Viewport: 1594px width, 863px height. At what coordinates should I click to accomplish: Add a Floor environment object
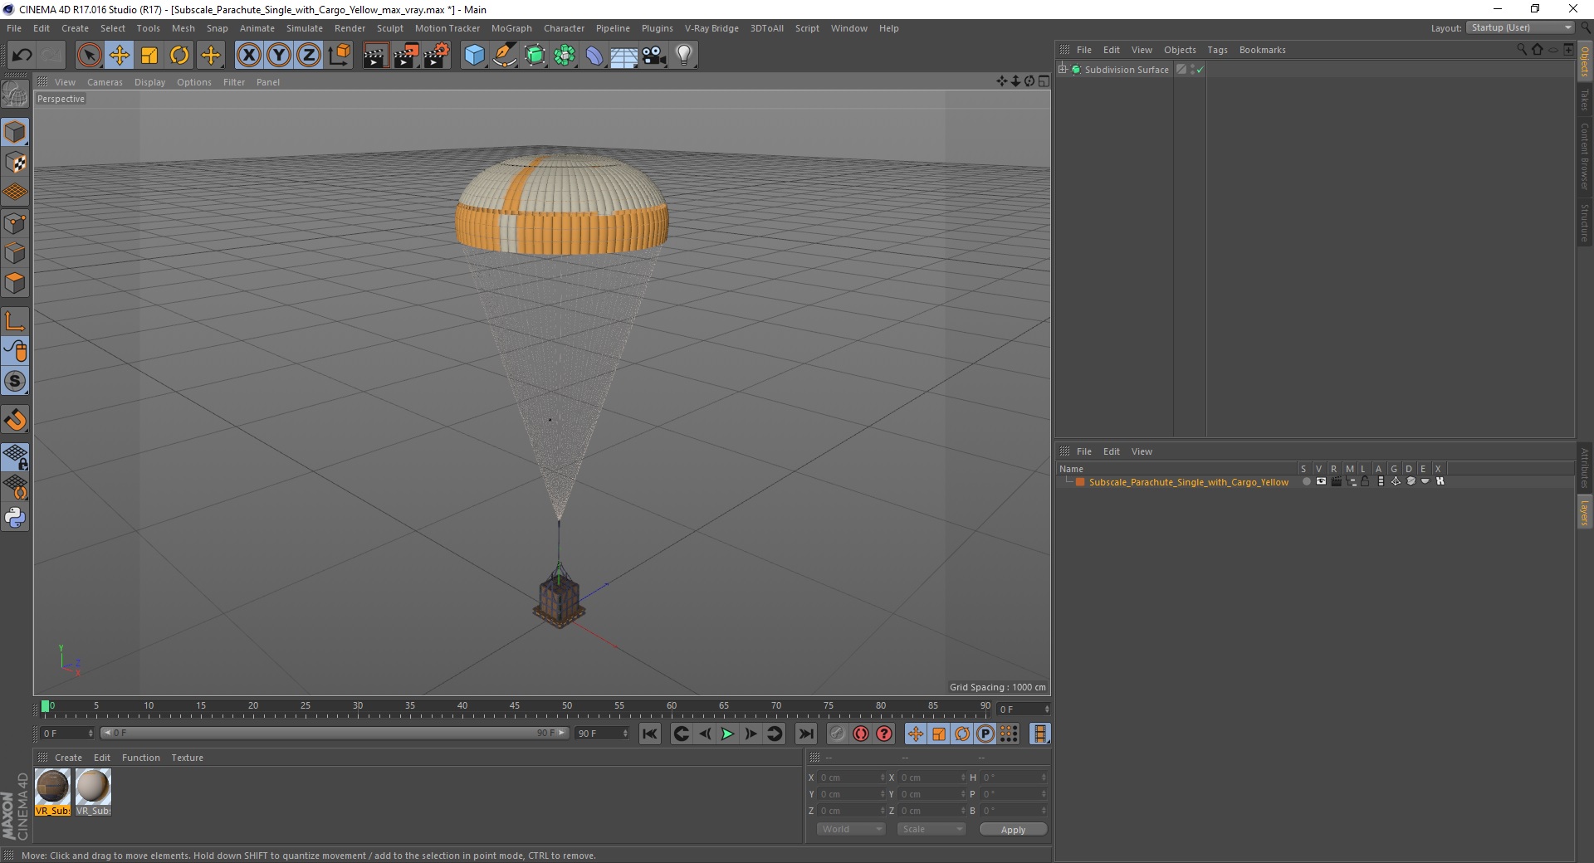(x=624, y=56)
